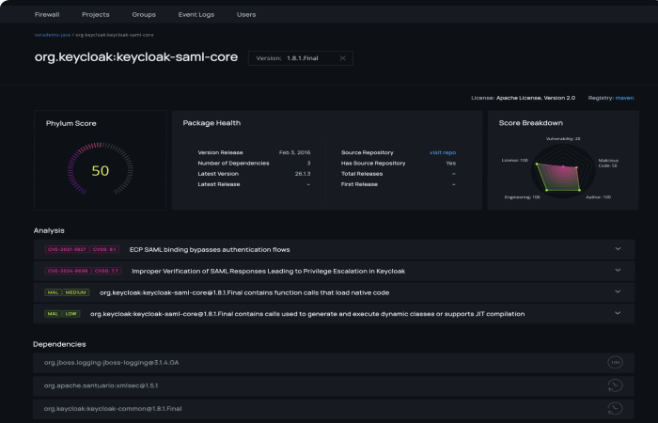Click the pending score icon for xmlsec
Viewport: 658px width, 423px height.
tap(615, 385)
